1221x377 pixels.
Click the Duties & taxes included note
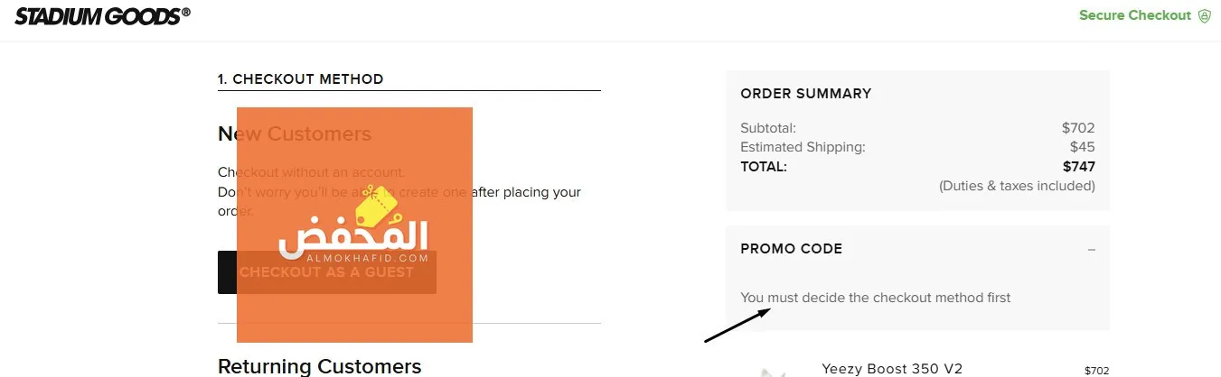pyautogui.click(x=1017, y=186)
